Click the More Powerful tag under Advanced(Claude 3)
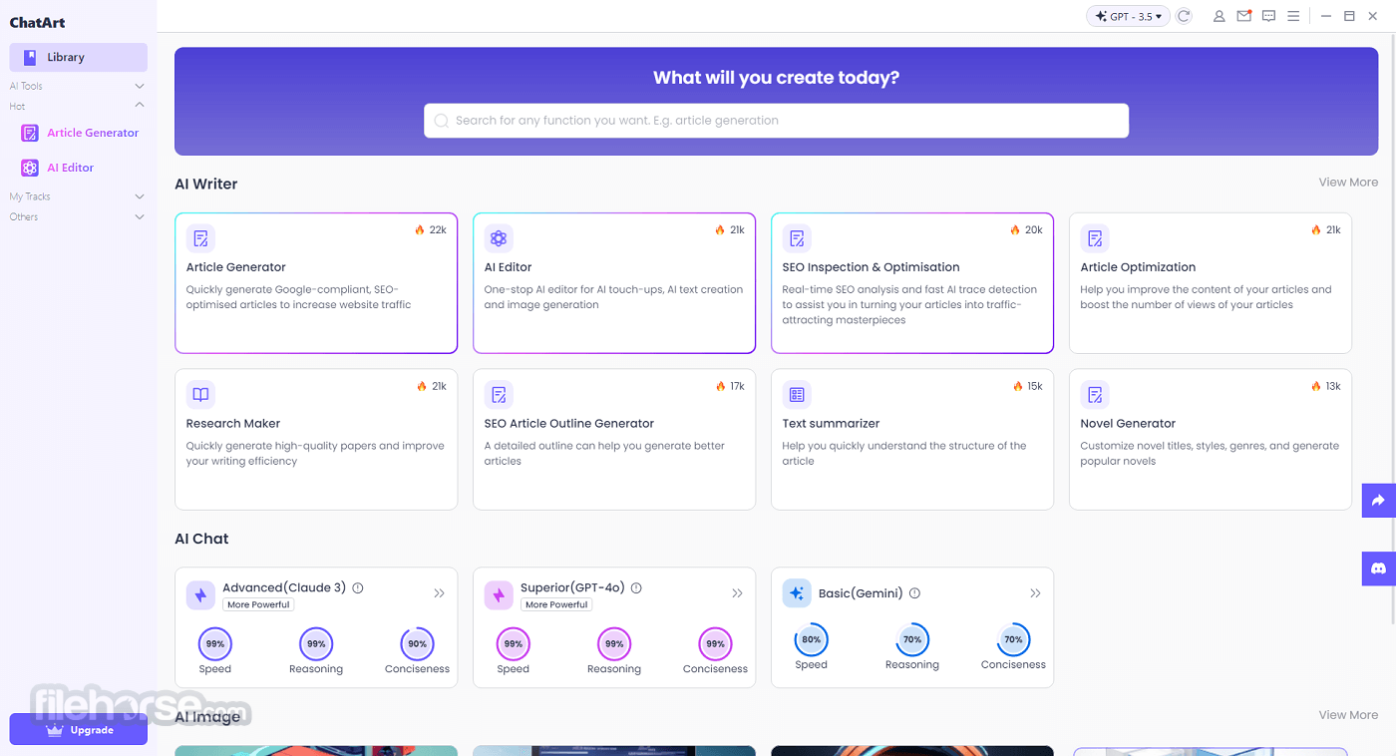Image resolution: width=1396 pixels, height=756 pixels. click(x=258, y=604)
